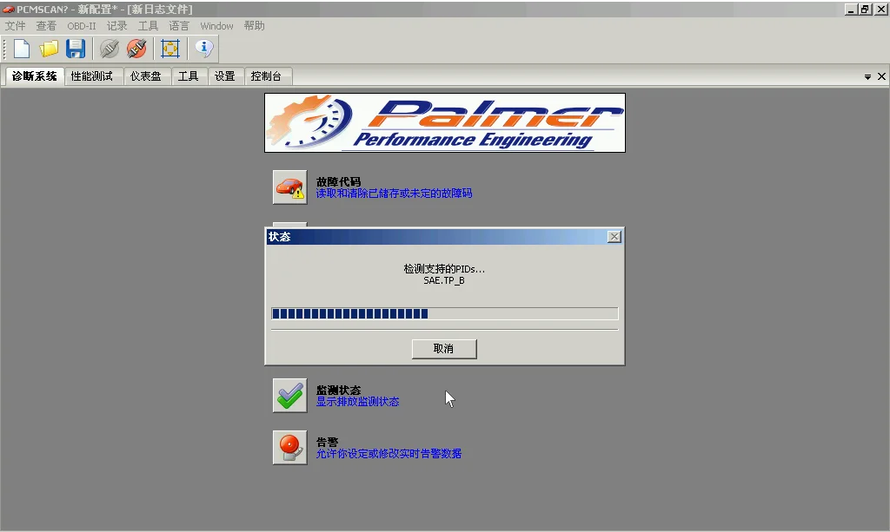Switch to the 工具 tab
This screenshot has height=532, width=890.
189,76
